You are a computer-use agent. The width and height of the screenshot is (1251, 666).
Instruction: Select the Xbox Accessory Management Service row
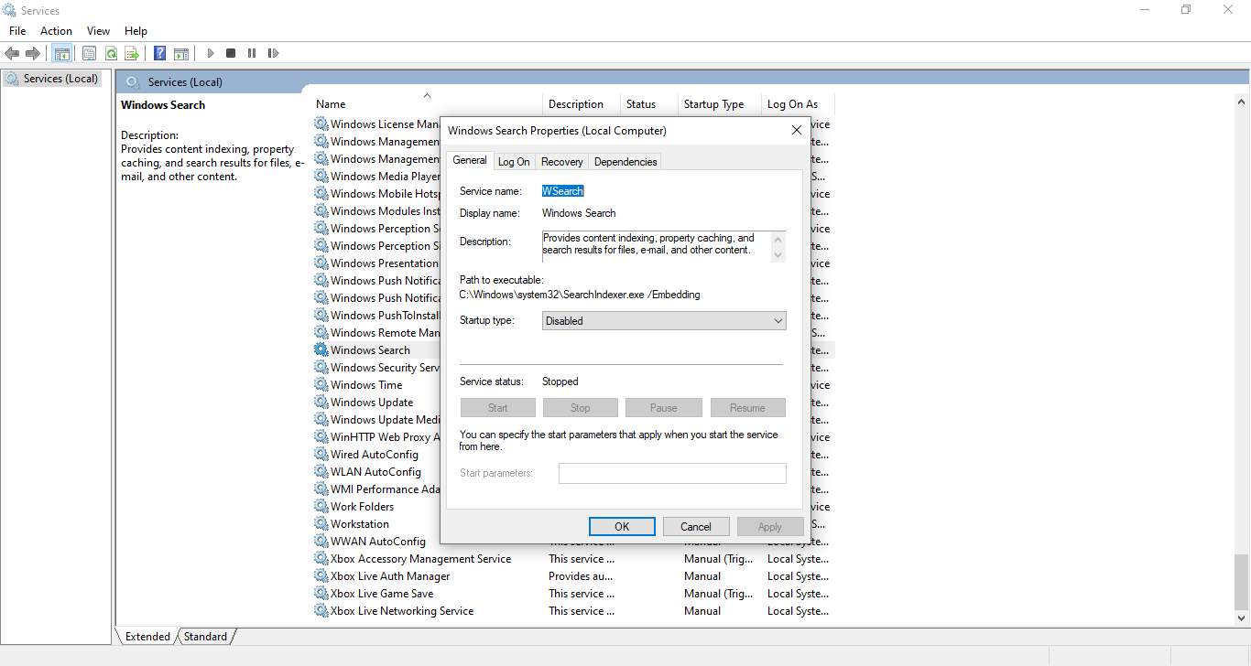point(573,559)
